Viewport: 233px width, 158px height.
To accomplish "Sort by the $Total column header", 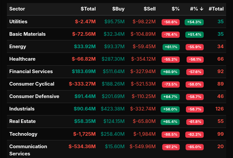I will (88, 9).
